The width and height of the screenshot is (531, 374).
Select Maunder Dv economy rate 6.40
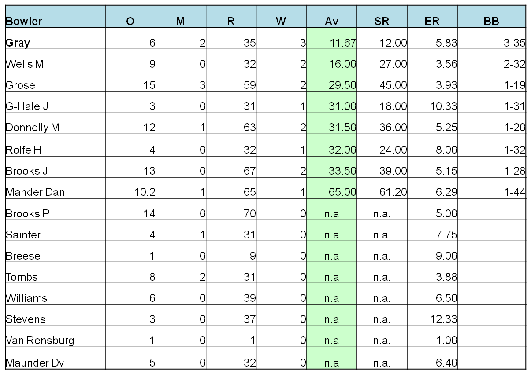tap(432, 363)
